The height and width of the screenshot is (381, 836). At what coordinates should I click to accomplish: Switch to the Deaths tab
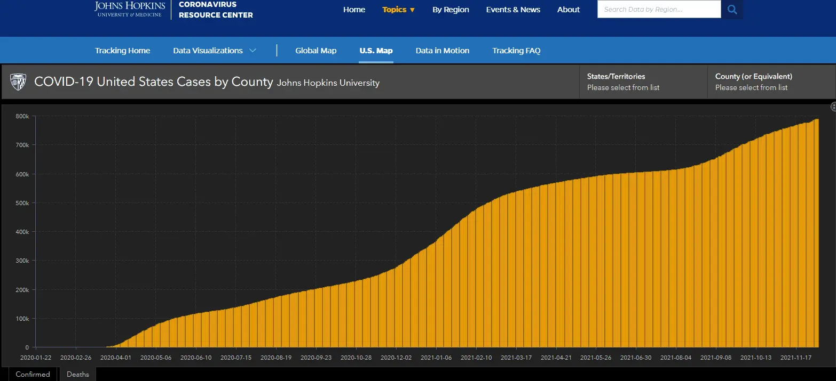[77, 374]
